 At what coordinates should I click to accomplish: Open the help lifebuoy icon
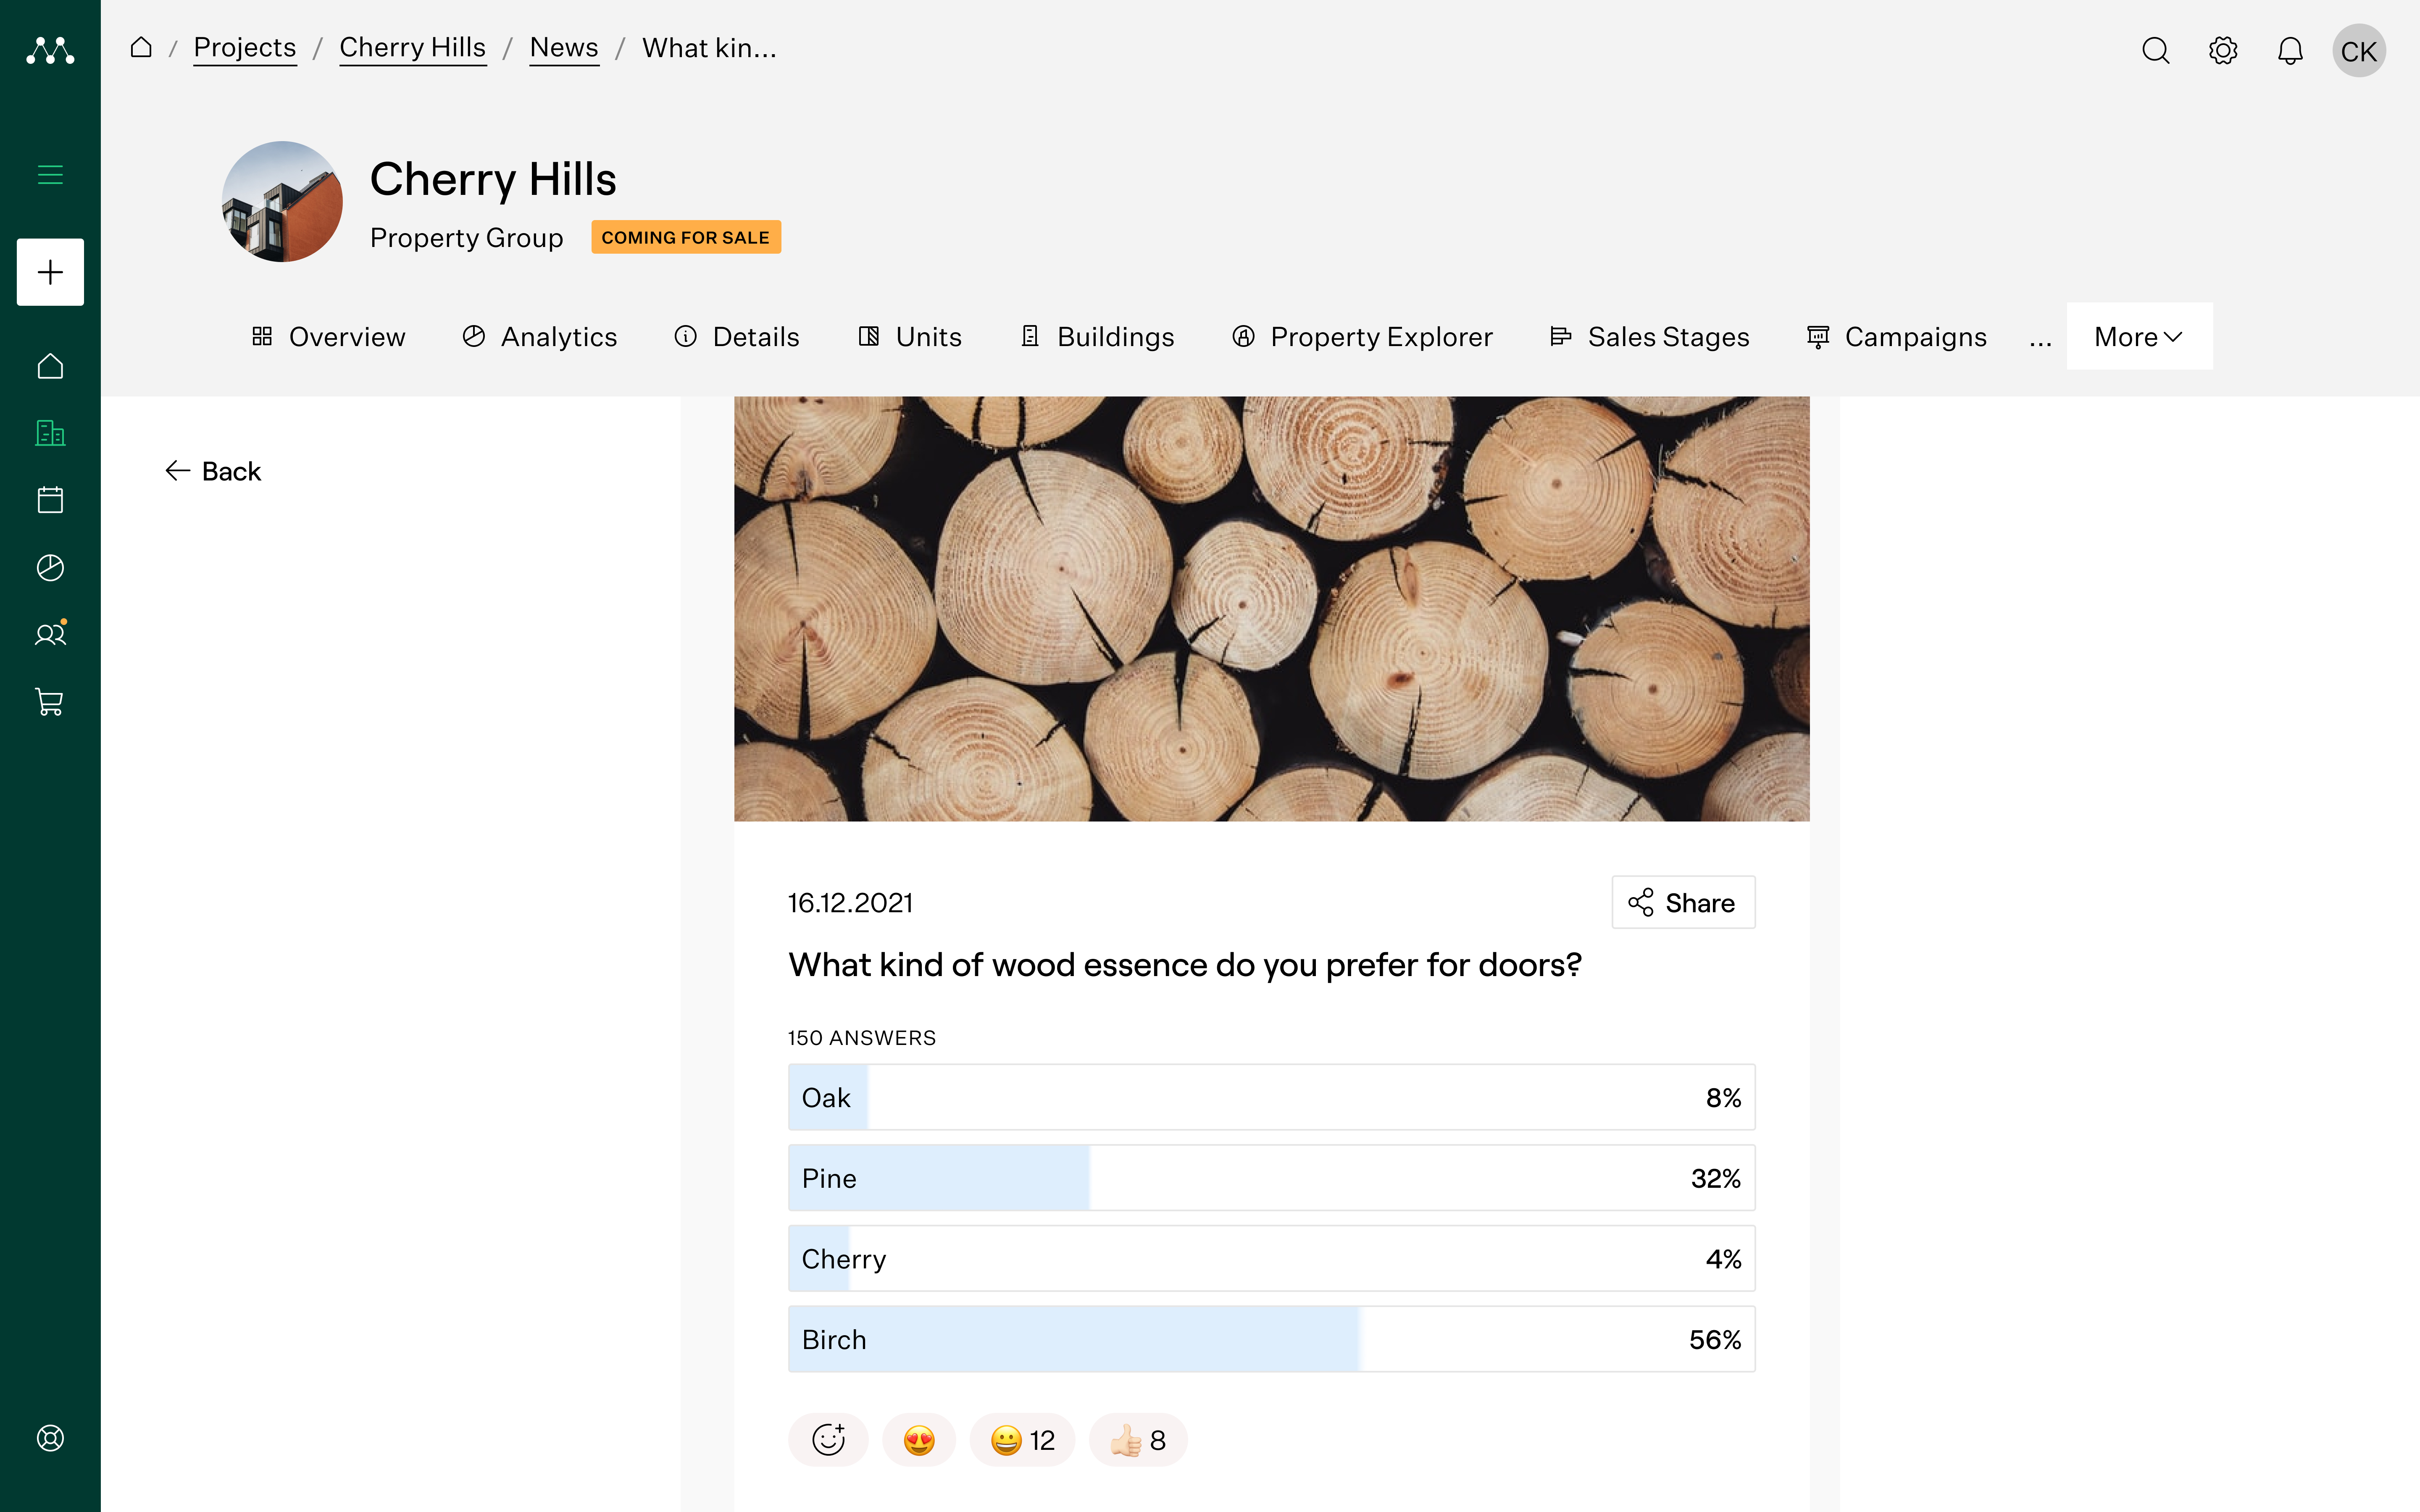[x=50, y=1438]
